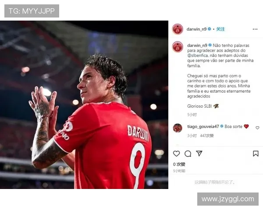This screenshot has height=210, width=263.
Task: Open darwin_n9 profile picture in header
Action: tap(178, 29)
